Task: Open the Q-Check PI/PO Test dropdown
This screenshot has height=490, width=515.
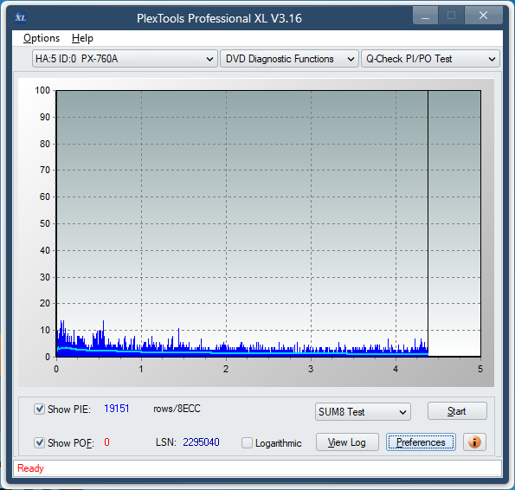Action: (430, 59)
